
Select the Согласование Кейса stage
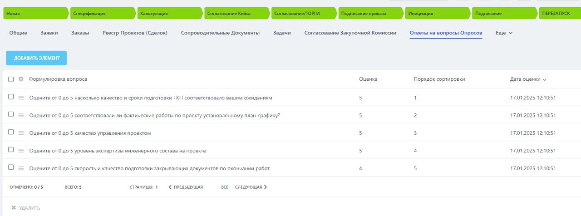click(238, 14)
